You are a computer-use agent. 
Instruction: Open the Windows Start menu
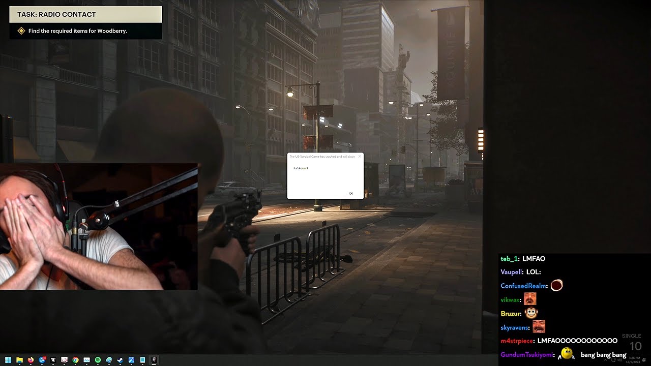pos(8,360)
